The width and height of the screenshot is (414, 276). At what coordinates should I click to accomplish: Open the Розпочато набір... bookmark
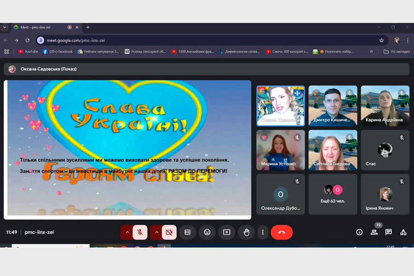click(x=333, y=52)
